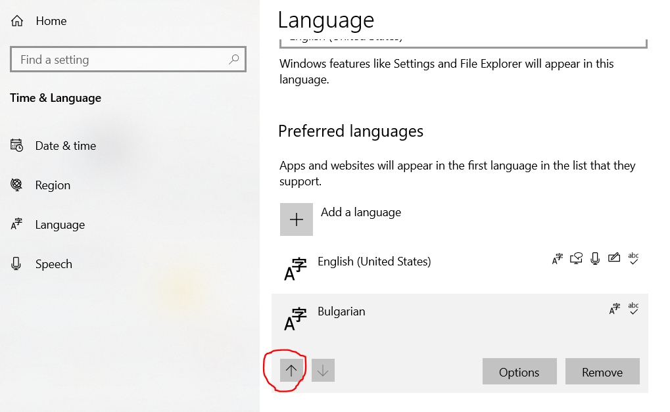Click the text-to-speech icon in the English row

[x=576, y=258]
